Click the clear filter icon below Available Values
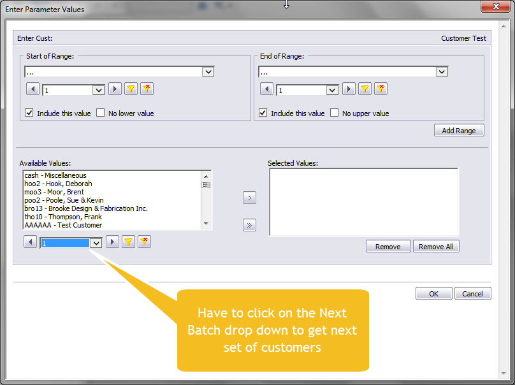This screenshot has width=515, height=385. click(145, 242)
